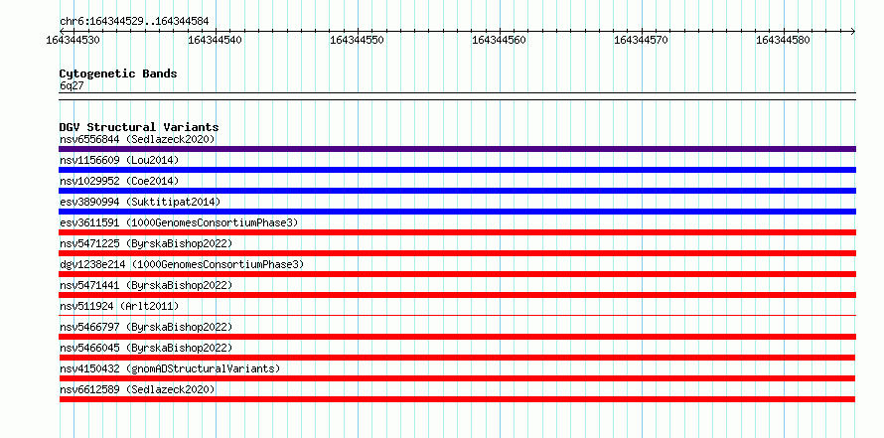This screenshot has height=438, width=884.
Task: Click the purple nsv6556844 variant bar
Action: click(457, 149)
